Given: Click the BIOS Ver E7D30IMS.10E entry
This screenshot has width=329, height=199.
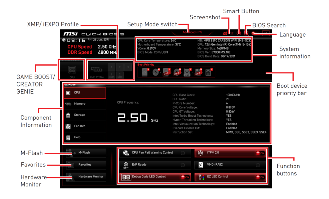Looking at the screenshot, I should tap(214, 52).
